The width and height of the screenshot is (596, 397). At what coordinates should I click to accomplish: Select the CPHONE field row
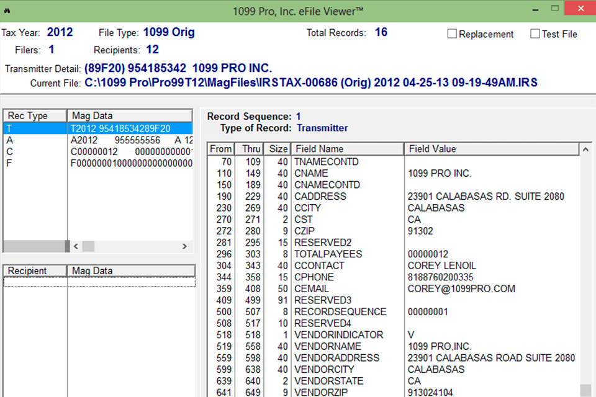pyautogui.click(x=394, y=277)
